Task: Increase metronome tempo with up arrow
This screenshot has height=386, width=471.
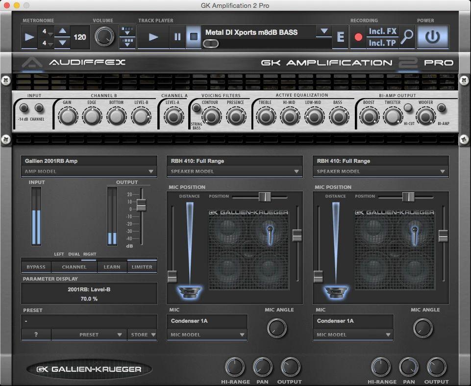Action: coord(62,31)
